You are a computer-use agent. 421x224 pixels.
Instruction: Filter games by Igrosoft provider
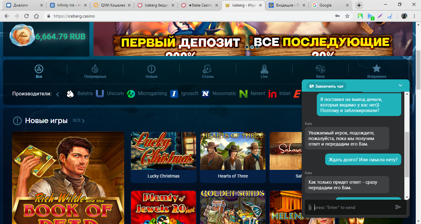tap(184, 94)
